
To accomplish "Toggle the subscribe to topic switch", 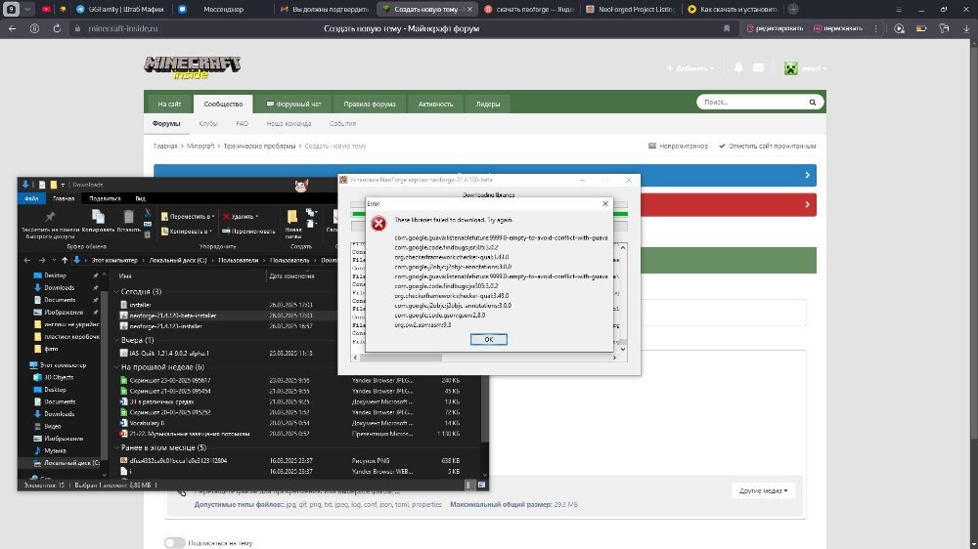I will (x=175, y=543).
